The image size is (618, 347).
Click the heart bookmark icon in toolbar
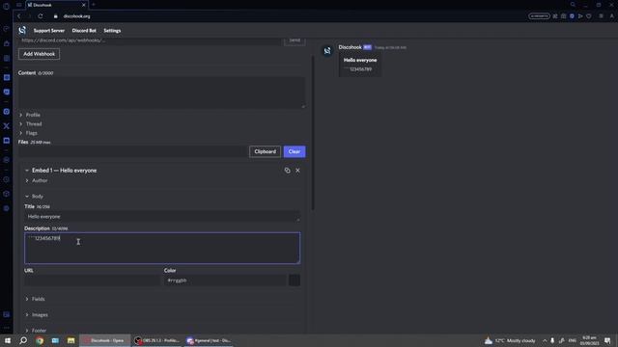[x=589, y=16]
